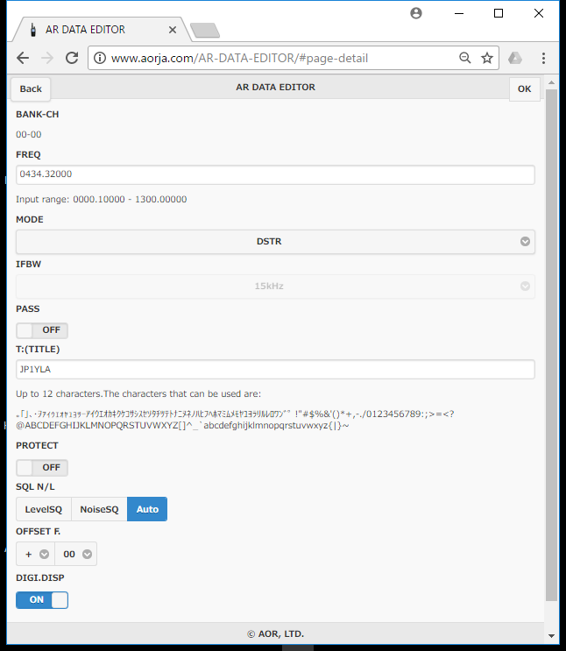This screenshot has height=651, width=566.
Task: Select LevelSQ squelch option
Action: point(44,509)
